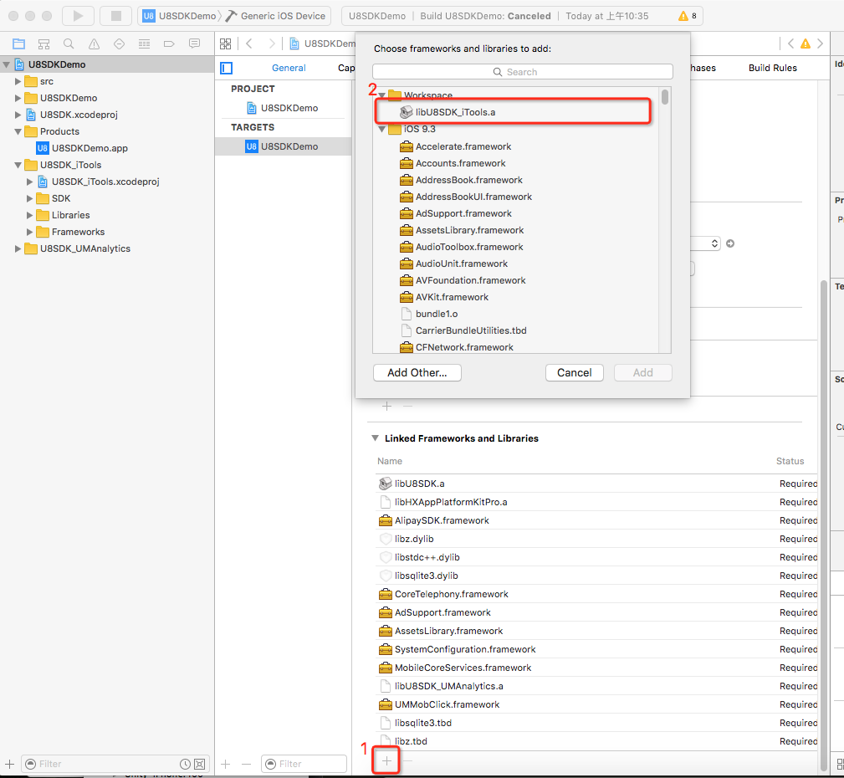The height and width of the screenshot is (778, 844).
Task: Select libstdc++.dylib in linked libraries
Action: (596, 556)
